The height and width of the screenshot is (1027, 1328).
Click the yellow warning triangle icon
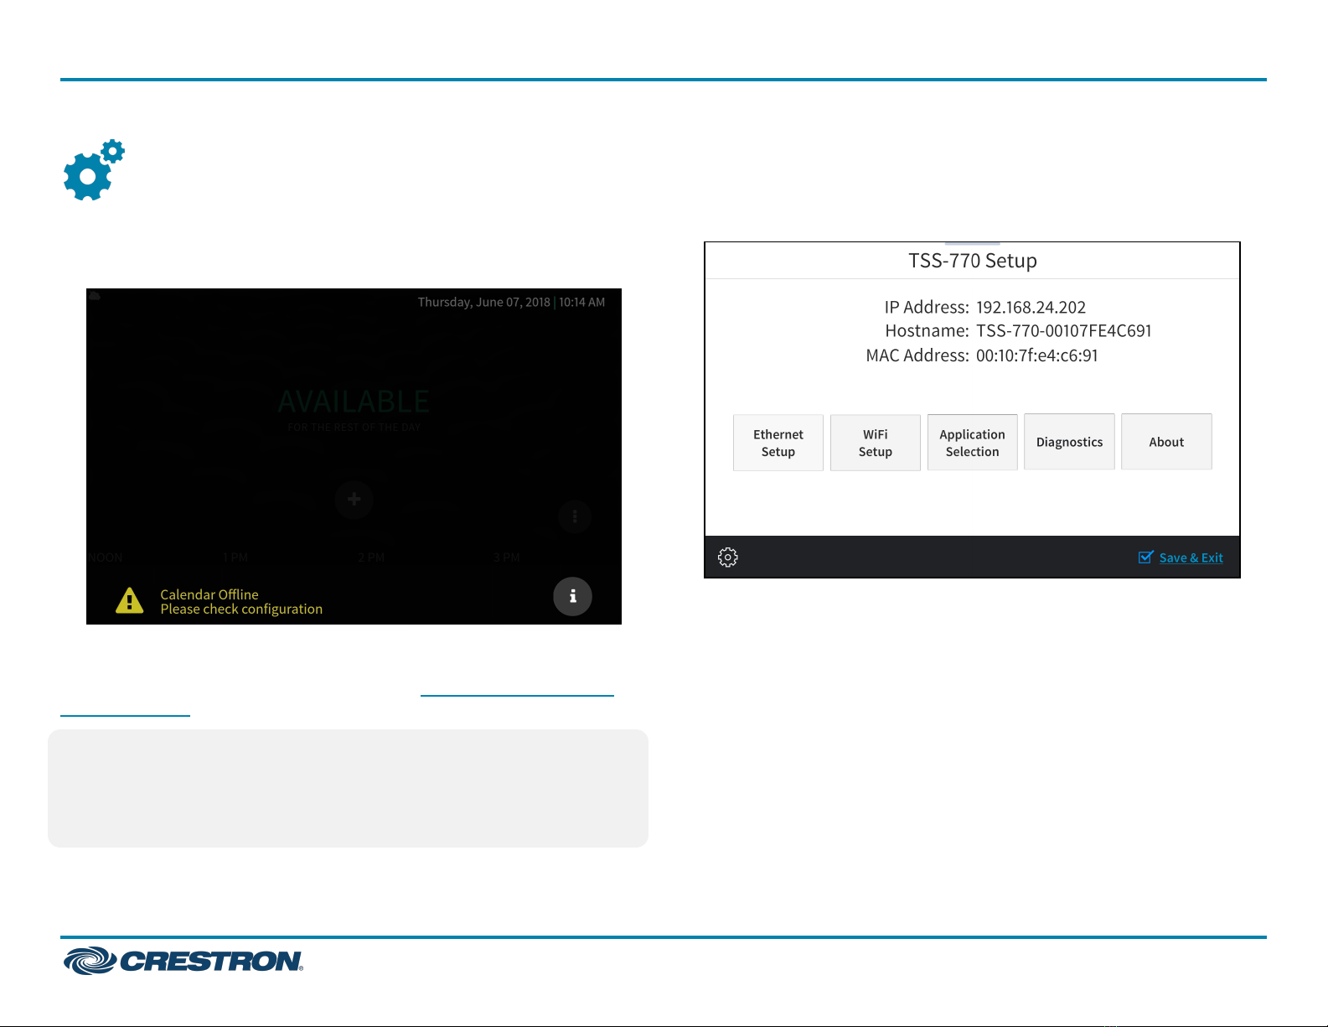129,600
